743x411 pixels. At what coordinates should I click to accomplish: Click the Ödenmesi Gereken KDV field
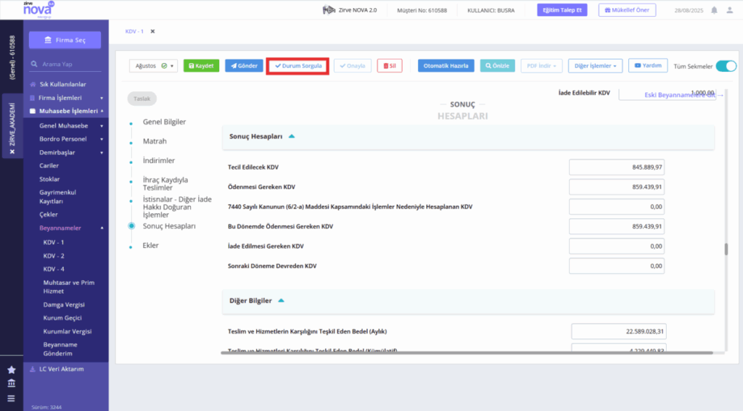[617, 187]
